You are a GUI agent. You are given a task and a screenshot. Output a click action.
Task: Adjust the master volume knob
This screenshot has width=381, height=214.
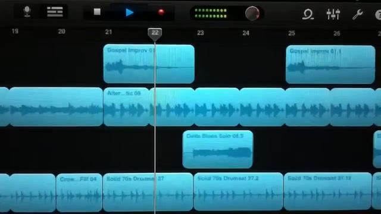[252, 13]
